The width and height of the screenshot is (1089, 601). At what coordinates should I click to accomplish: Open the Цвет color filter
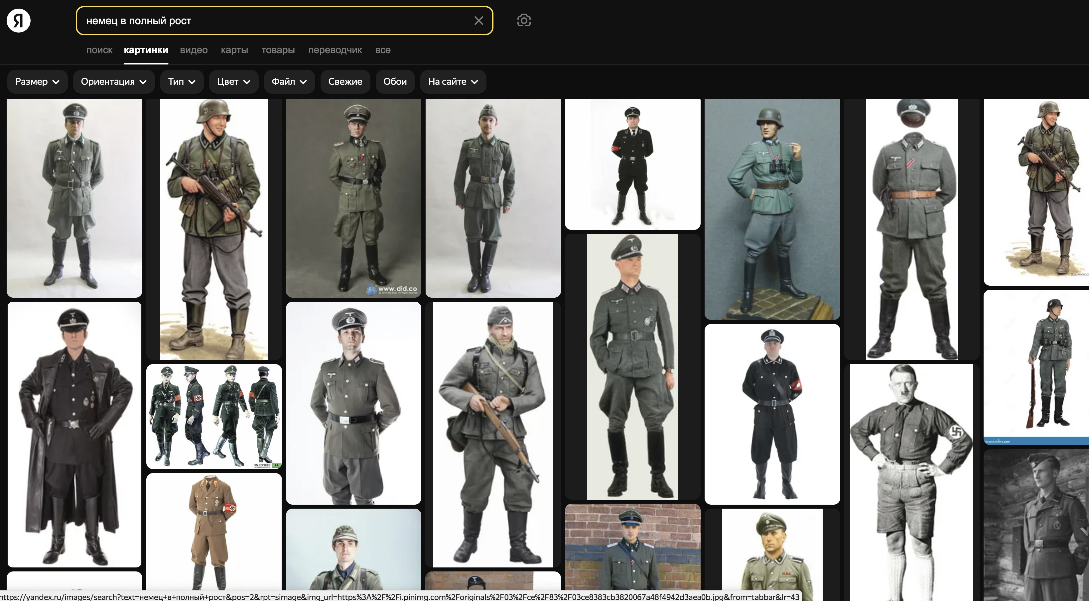(x=233, y=81)
